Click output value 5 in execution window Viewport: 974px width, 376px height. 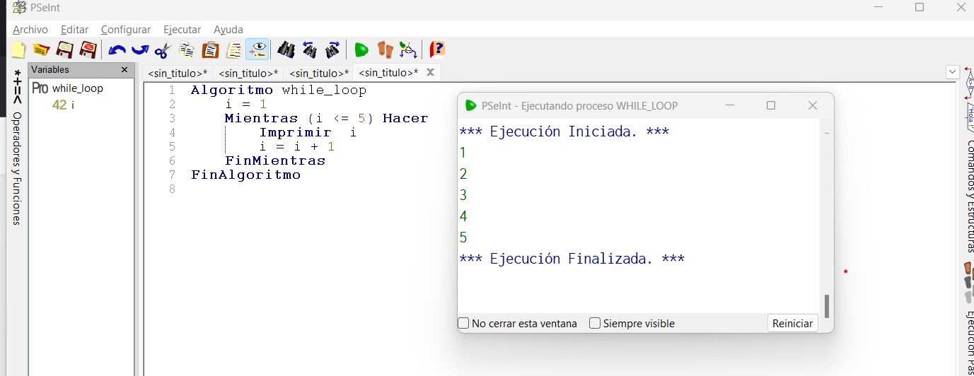[x=463, y=237]
